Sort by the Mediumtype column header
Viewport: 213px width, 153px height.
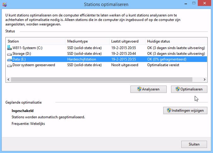(x=87, y=41)
